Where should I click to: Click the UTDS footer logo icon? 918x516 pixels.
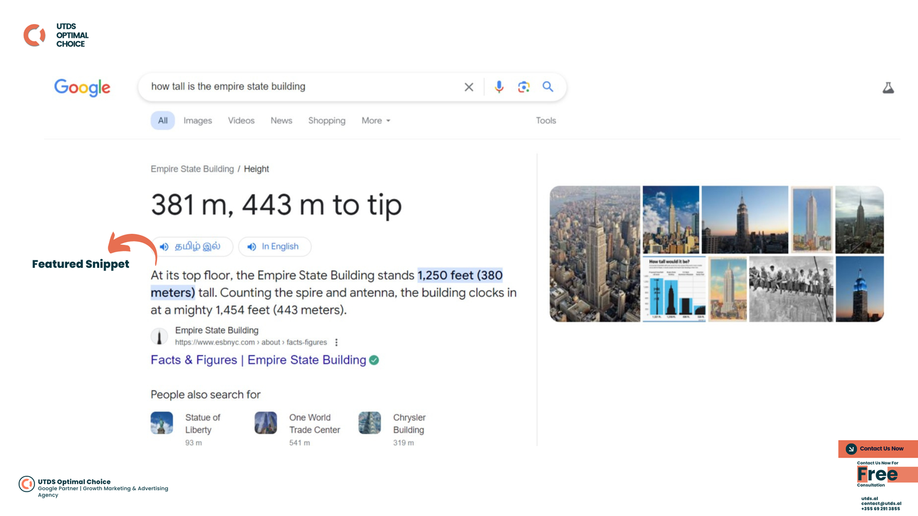tap(26, 484)
